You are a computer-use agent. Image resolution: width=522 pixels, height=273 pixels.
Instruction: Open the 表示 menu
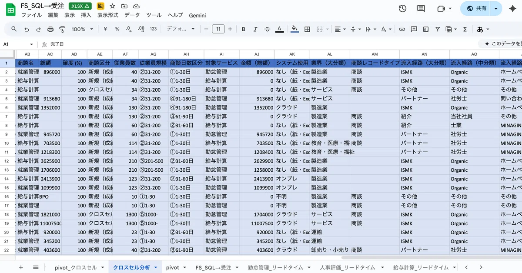click(70, 15)
